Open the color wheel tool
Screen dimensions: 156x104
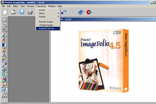pyautogui.click(x=4, y=80)
